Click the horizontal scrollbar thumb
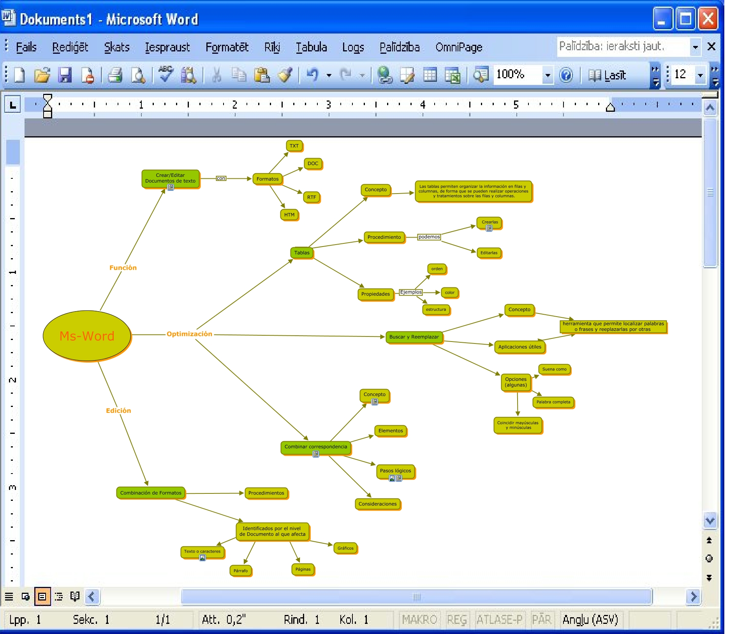The image size is (729, 634). click(x=416, y=597)
